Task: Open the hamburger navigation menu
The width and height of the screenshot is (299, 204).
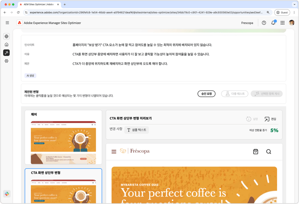Action: pyautogui.click(x=7, y=23)
